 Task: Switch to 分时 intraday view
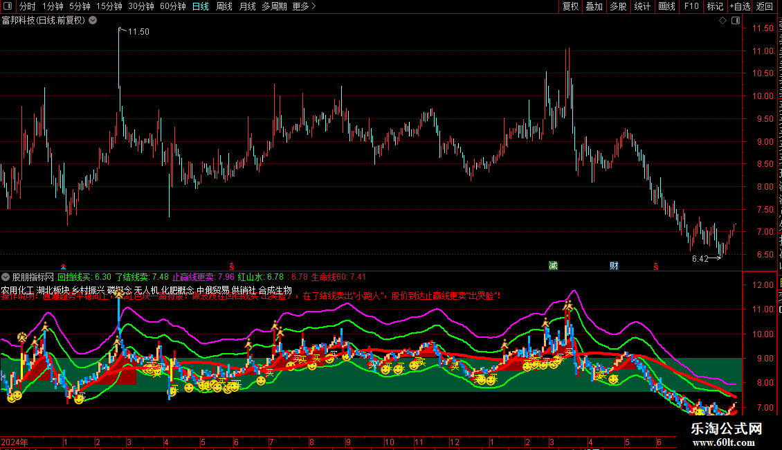pos(28,6)
